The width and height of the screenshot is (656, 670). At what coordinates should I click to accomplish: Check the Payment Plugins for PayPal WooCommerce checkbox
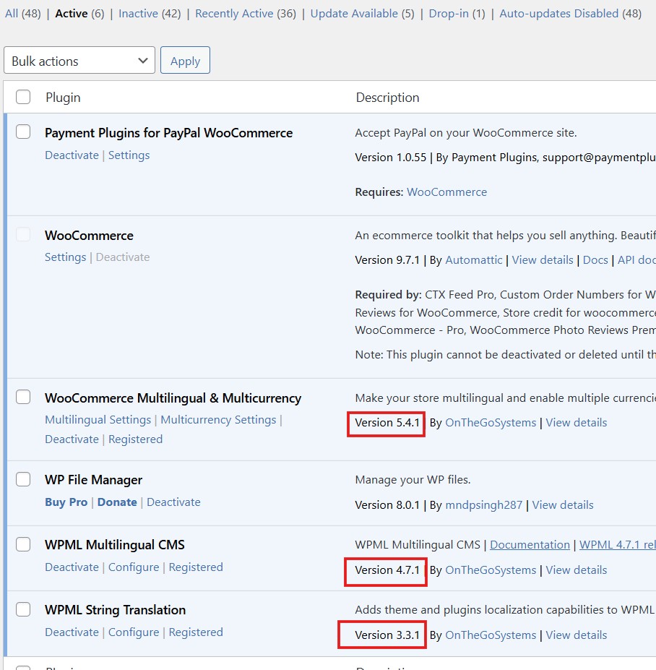click(23, 132)
